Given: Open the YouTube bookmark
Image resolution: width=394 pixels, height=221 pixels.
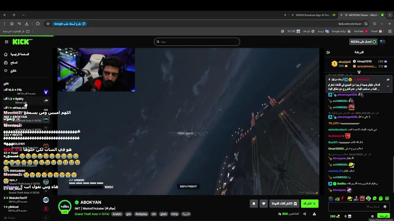Looking at the screenshot, I should pyautogui.click(x=361, y=31).
